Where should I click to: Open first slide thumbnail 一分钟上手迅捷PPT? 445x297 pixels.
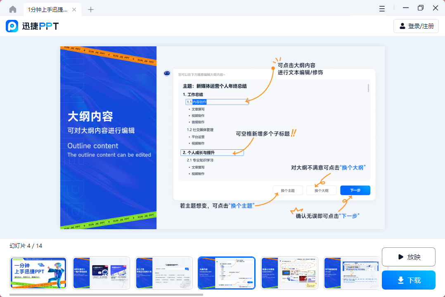(x=38, y=273)
